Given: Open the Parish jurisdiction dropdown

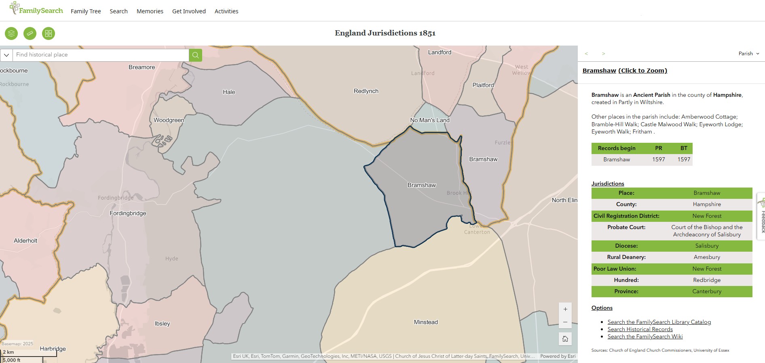Looking at the screenshot, I should tap(748, 53).
